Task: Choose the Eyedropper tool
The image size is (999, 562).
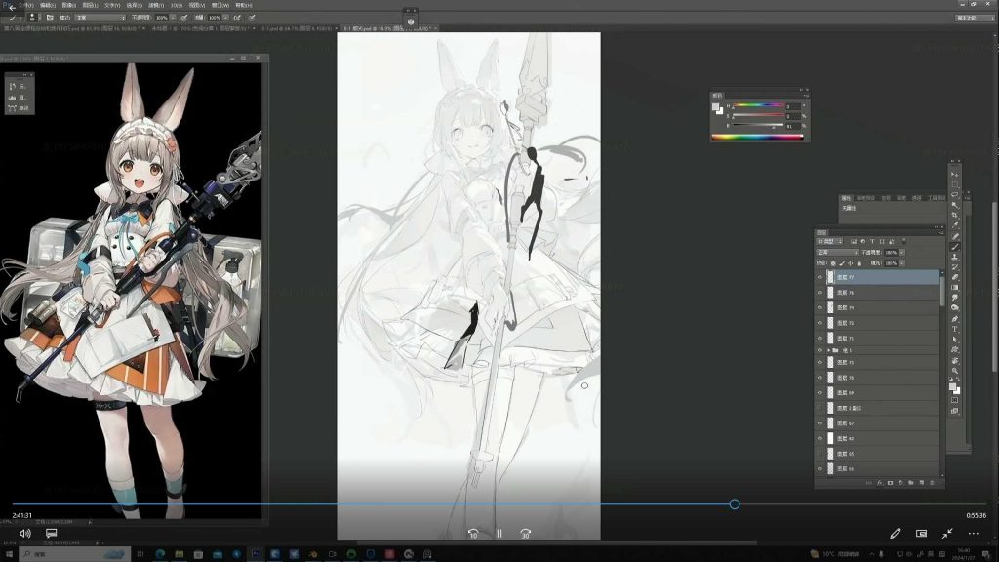Action: tap(955, 224)
